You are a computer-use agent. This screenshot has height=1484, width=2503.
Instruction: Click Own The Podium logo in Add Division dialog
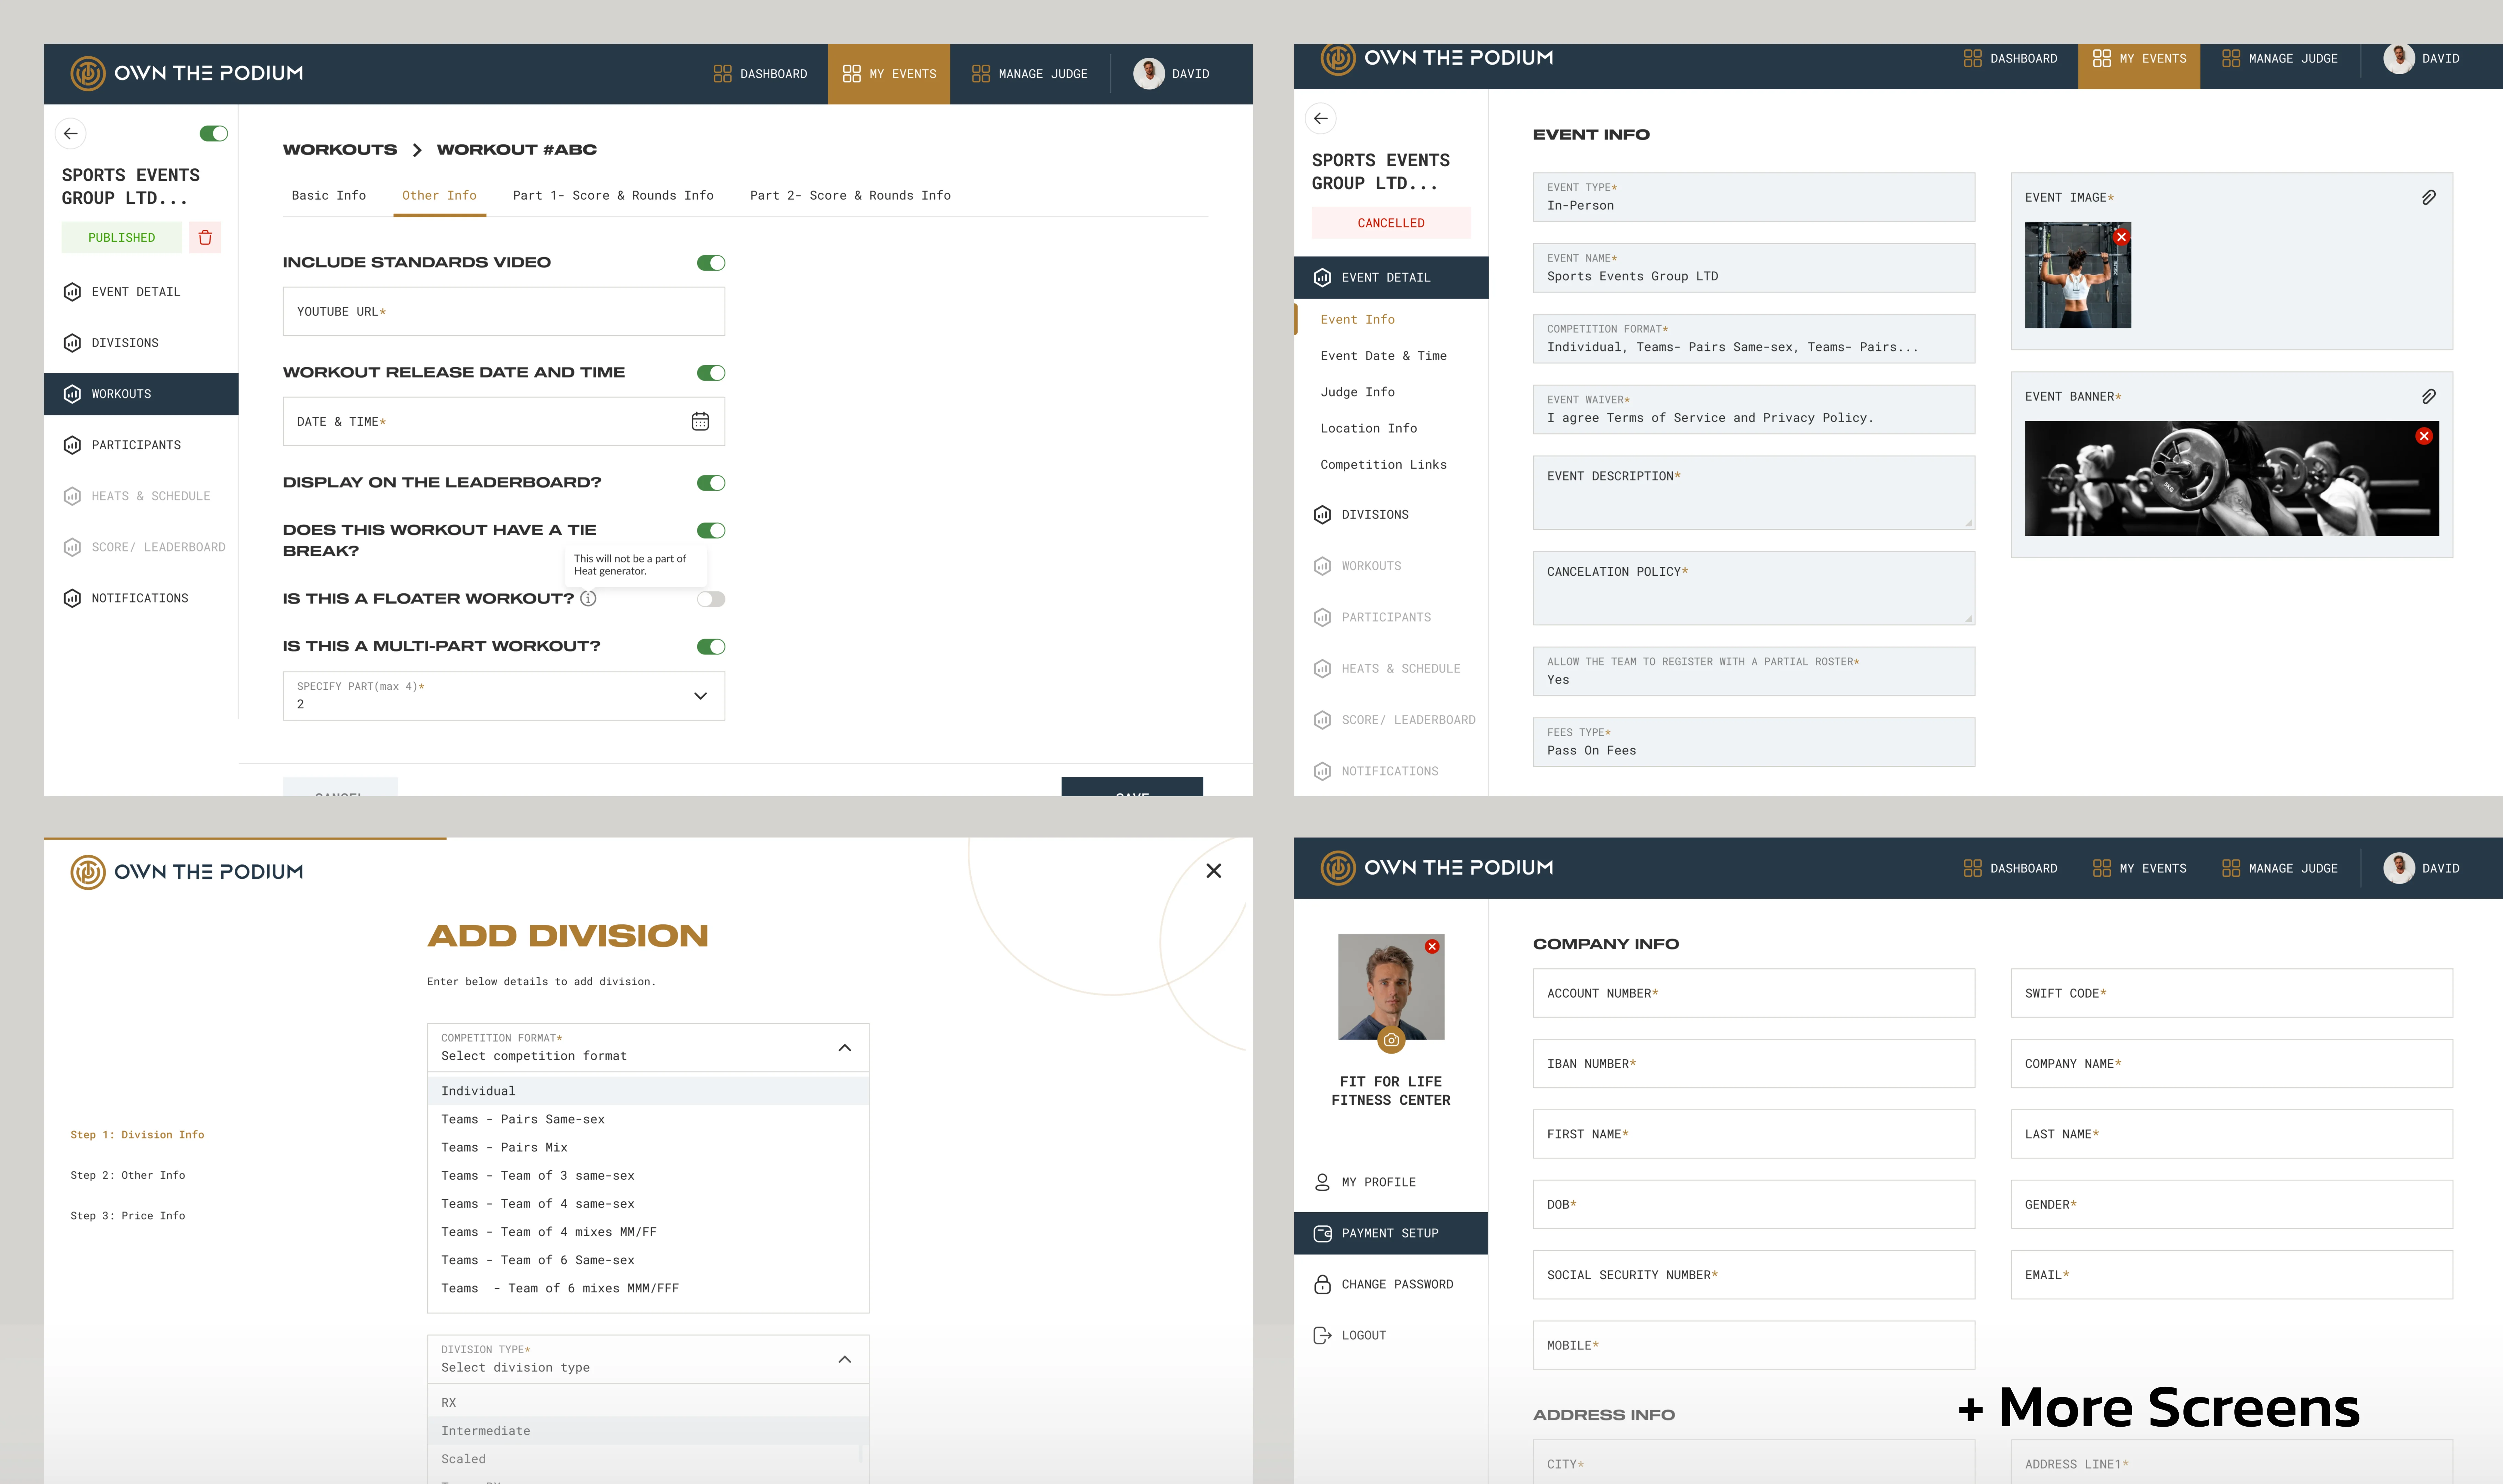[187, 872]
